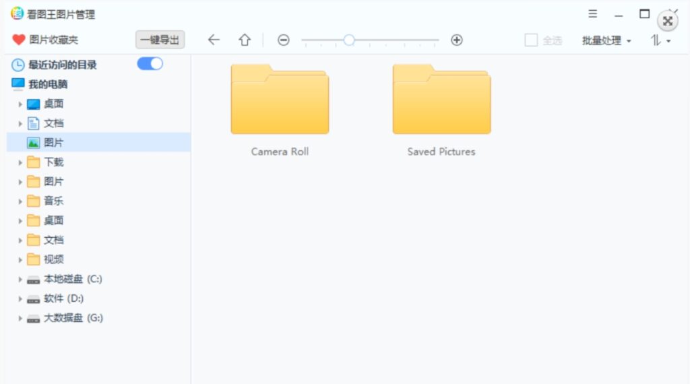Click the minus zoom-out thumbnail icon
Viewport: 690px width, 384px height.
click(284, 40)
